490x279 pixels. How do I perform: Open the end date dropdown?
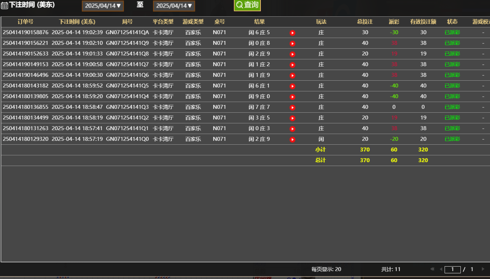pyautogui.click(x=174, y=6)
